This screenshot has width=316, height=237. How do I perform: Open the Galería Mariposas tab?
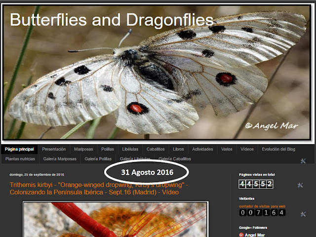coord(60,159)
